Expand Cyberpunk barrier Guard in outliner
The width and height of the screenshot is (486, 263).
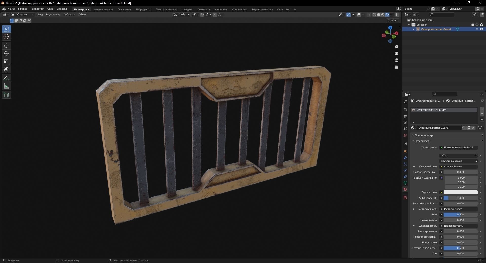point(414,29)
